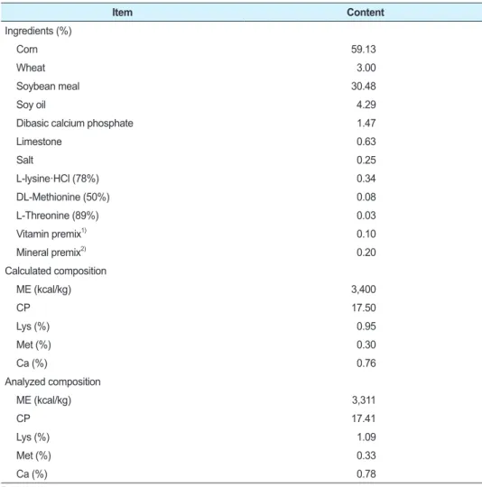This screenshot has width=482, height=487.
Task: Select the Calculated composition section heading
Action: point(56,271)
